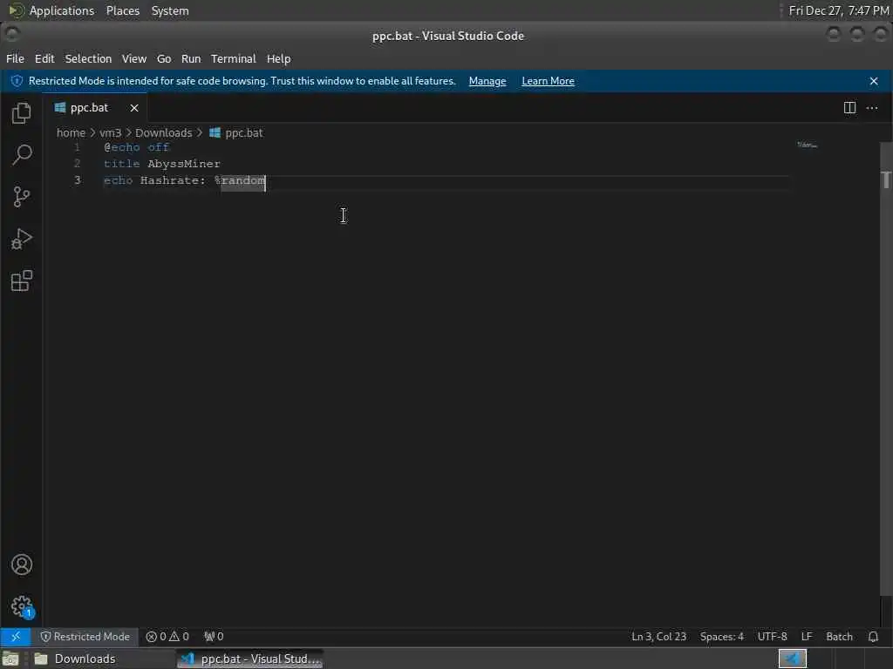This screenshot has height=669, width=893.
Task: Click the Learn More link
Action: tap(548, 81)
